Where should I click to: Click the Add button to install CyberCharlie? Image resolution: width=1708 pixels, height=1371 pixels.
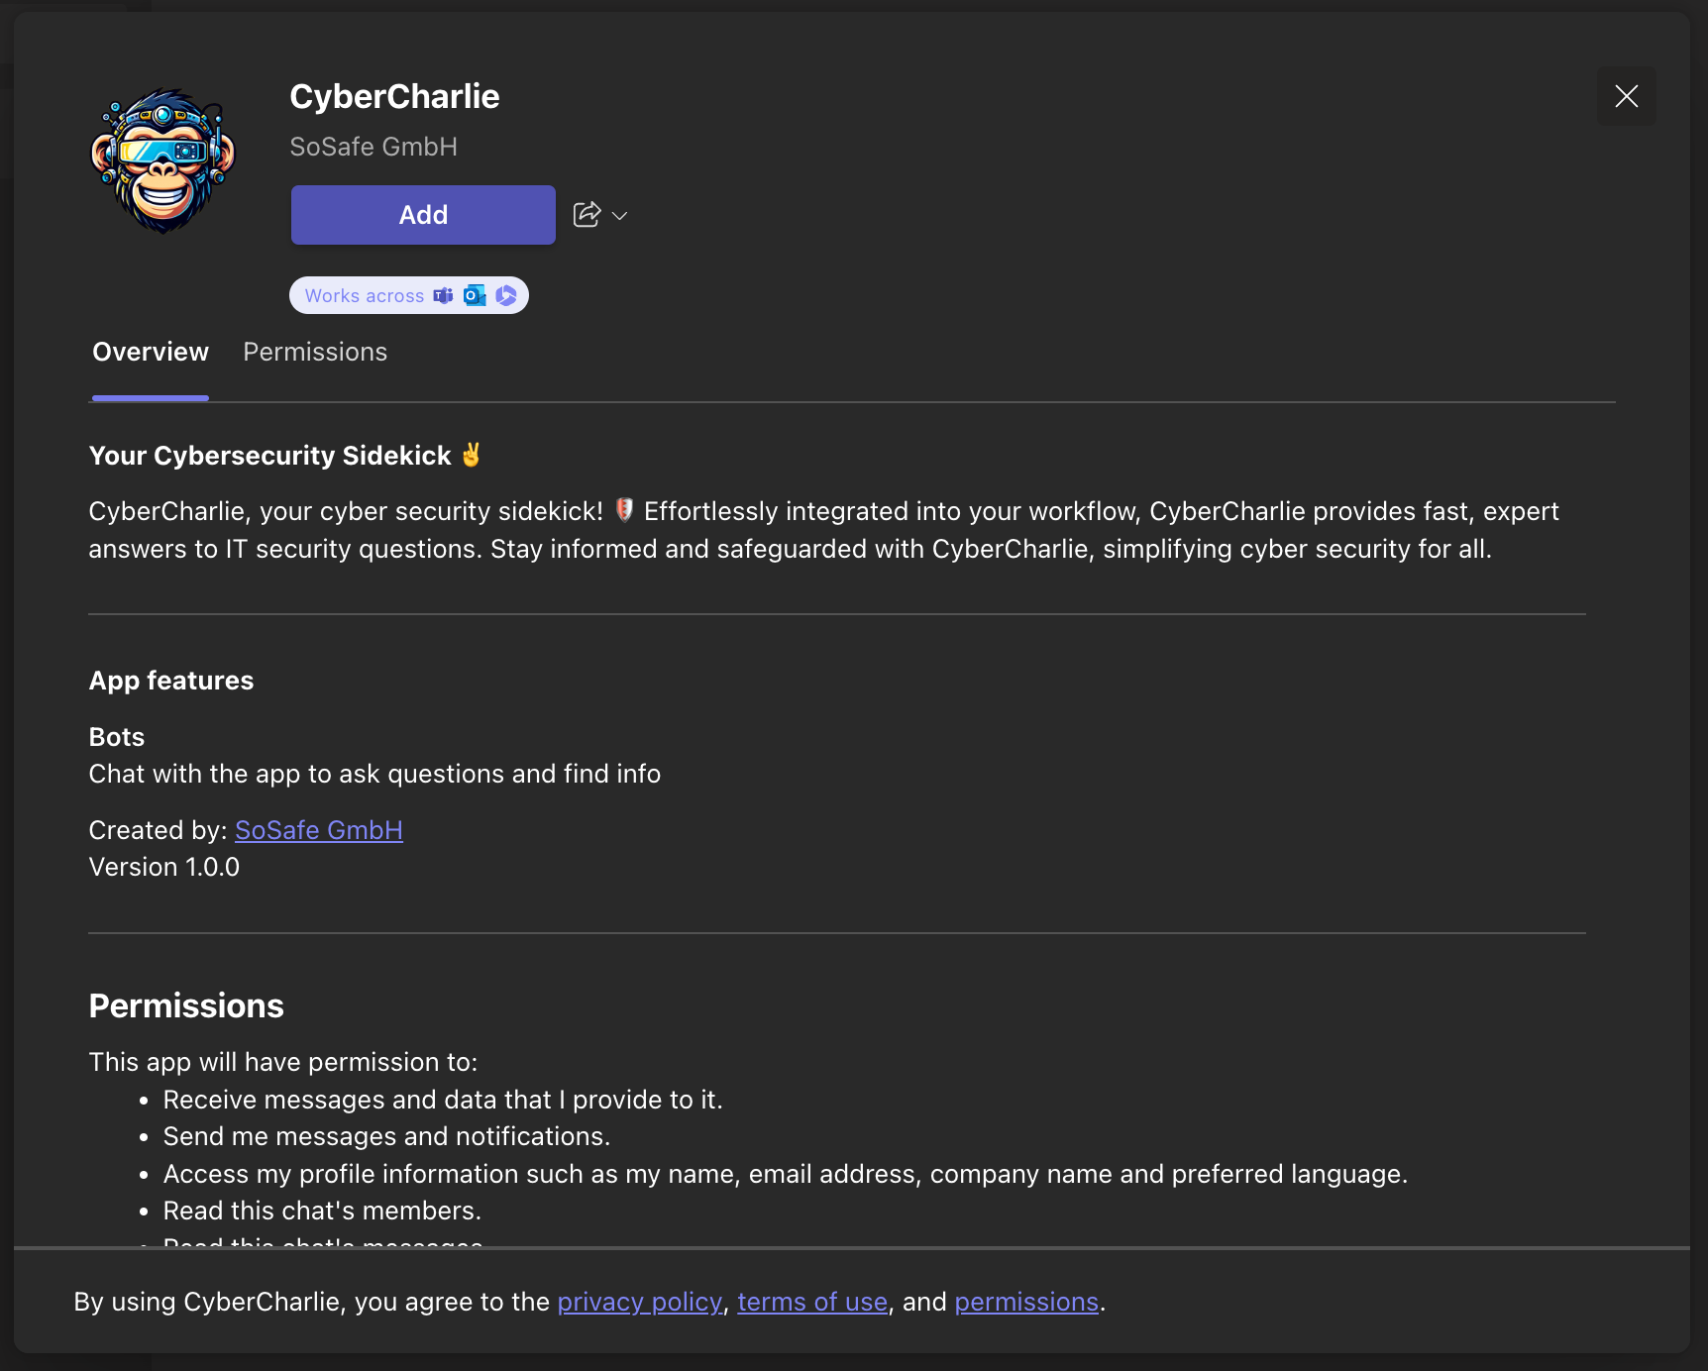422,214
